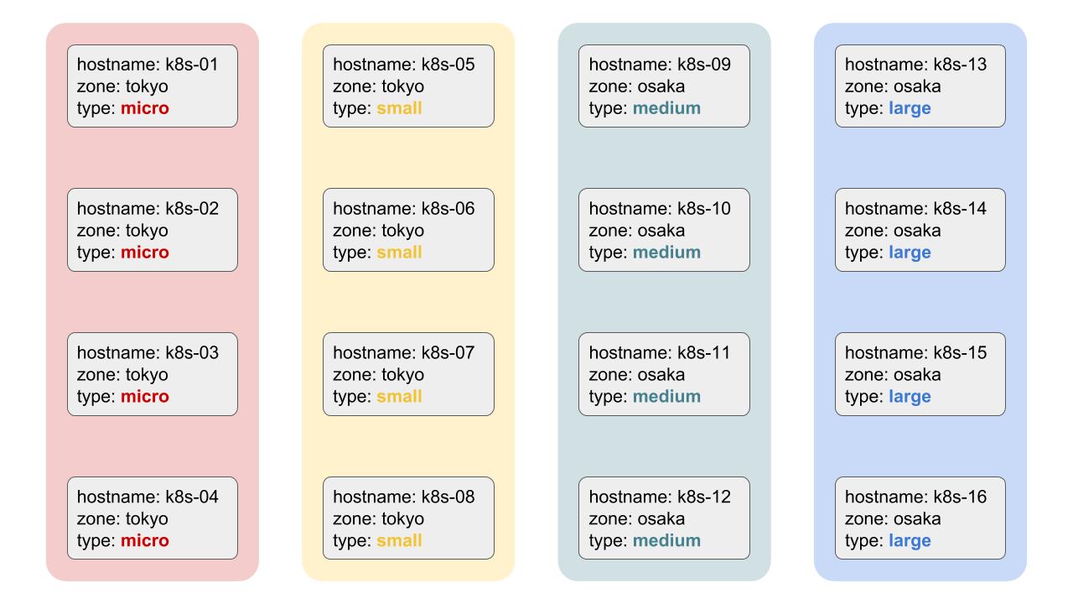The width and height of the screenshot is (1073, 604).
Task: Click the k8s-04 micro node card
Action: (153, 518)
